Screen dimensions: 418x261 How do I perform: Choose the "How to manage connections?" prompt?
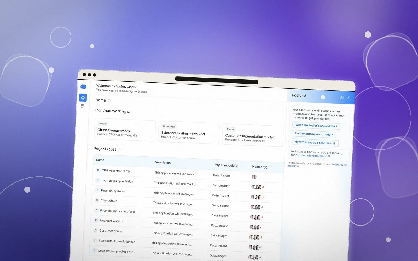tap(315, 143)
